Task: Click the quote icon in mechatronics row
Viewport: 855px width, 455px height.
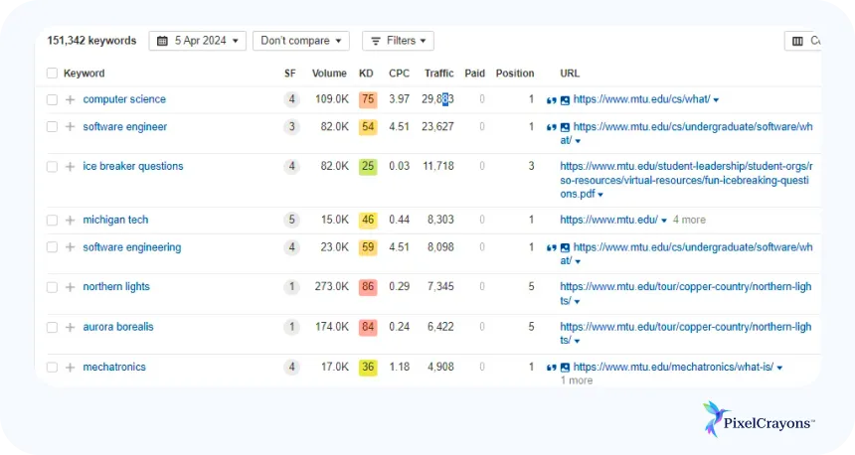Action: click(x=552, y=368)
